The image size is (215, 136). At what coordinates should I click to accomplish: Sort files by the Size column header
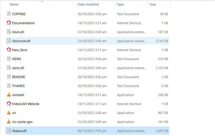pos(153,4)
